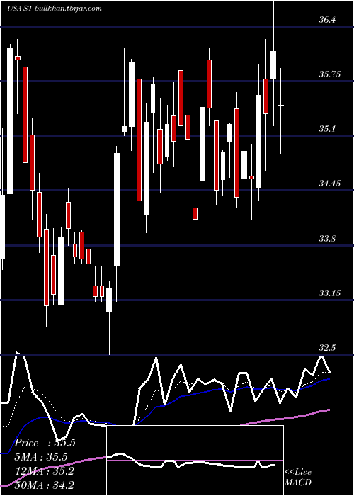This screenshot has height=496, width=354.
Task: Click the 35.75 price axis label
Action: (329, 74)
